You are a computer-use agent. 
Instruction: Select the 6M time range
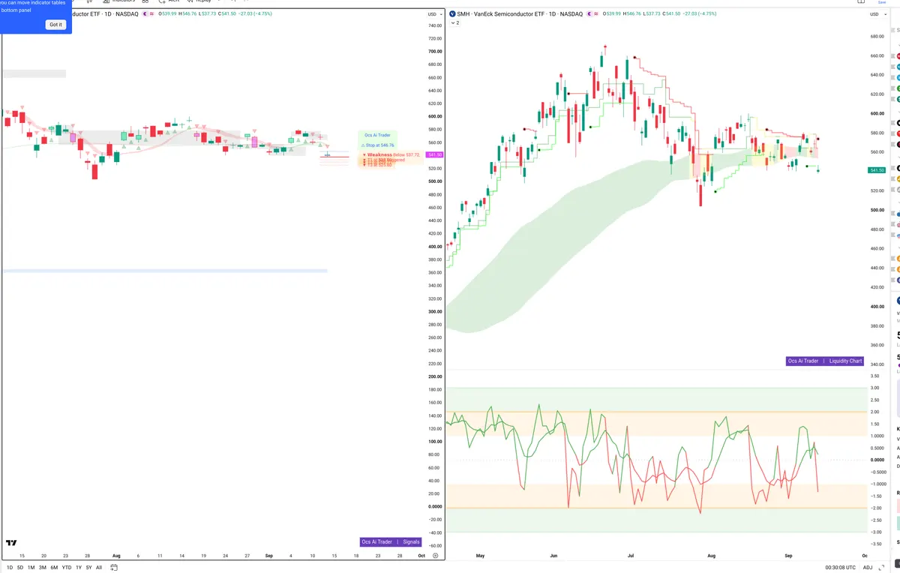click(54, 568)
